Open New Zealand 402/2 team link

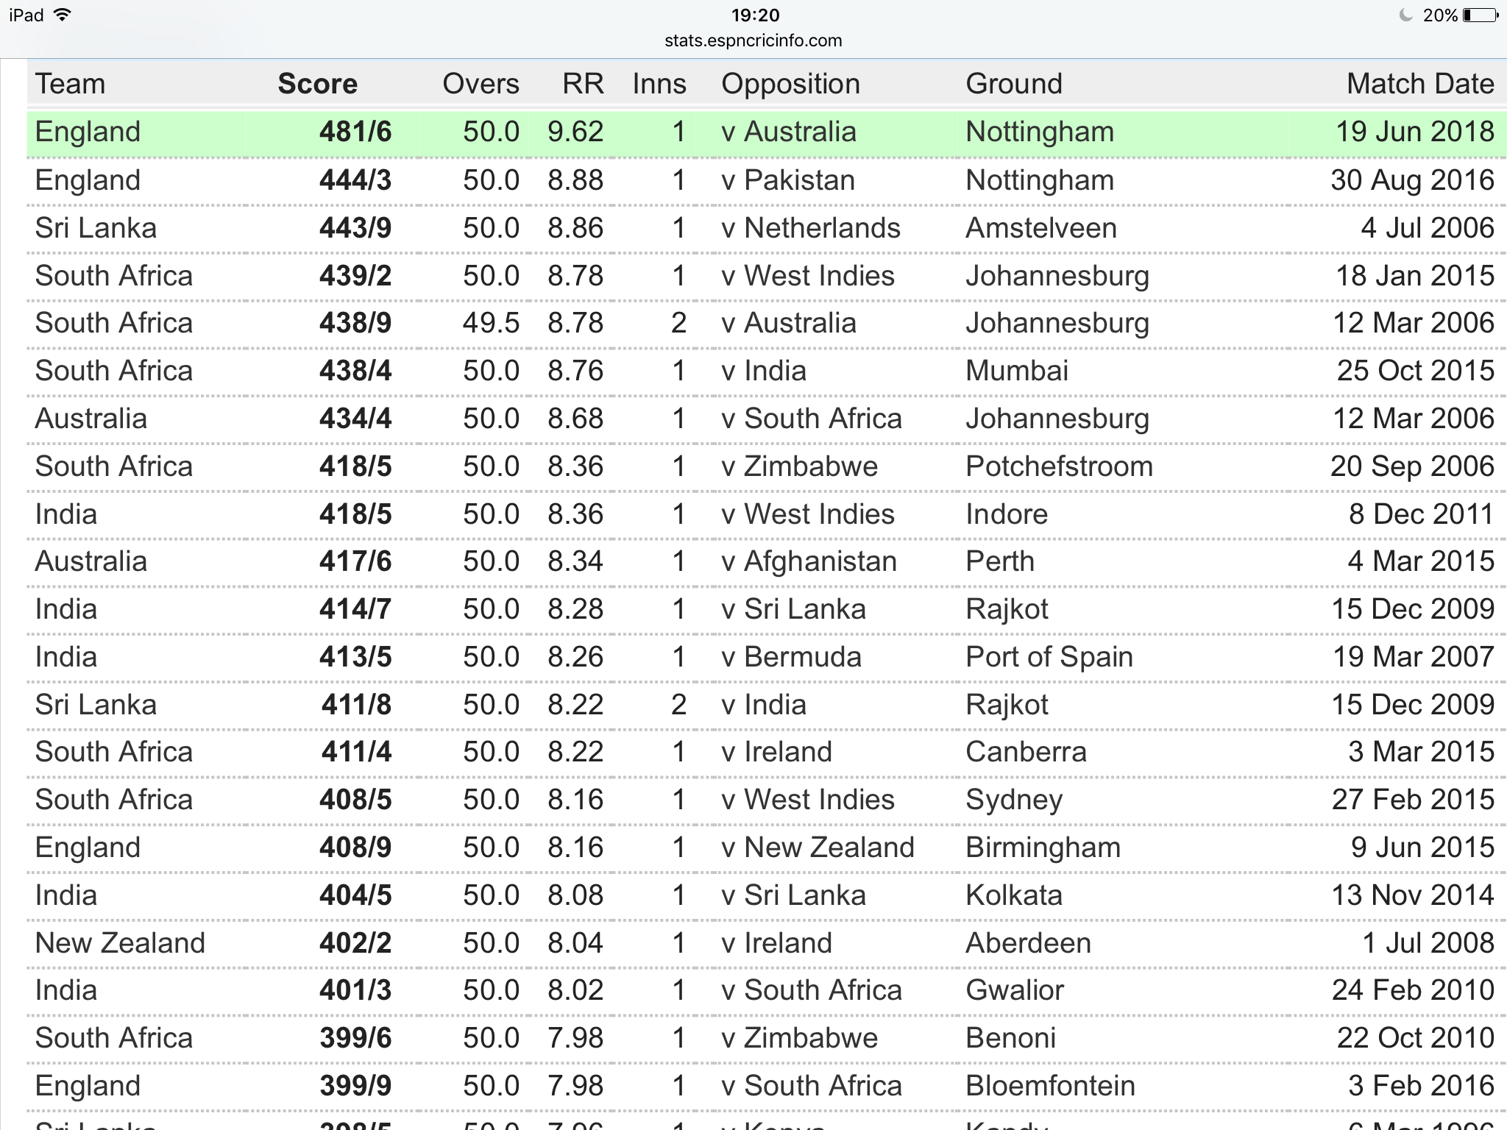point(120,943)
